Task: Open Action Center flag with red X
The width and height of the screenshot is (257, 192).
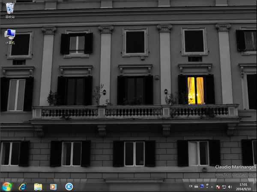Action: click(x=218, y=187)
